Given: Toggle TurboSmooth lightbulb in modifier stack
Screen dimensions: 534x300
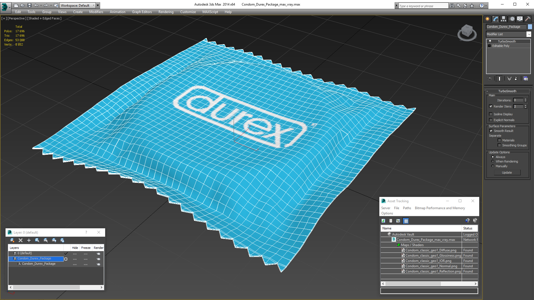Looking at the screenshot, I should pos(490,41).
